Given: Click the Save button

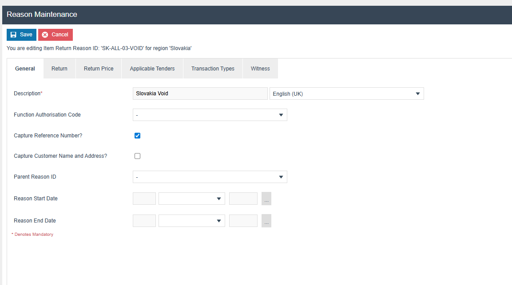Looking at the screenshot, I should 21,35.
